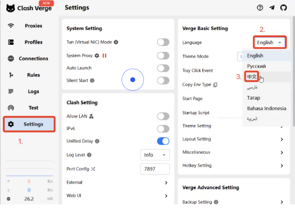Select English in the language list
This screenshot has width=295, height=215.
coord(267,55)
